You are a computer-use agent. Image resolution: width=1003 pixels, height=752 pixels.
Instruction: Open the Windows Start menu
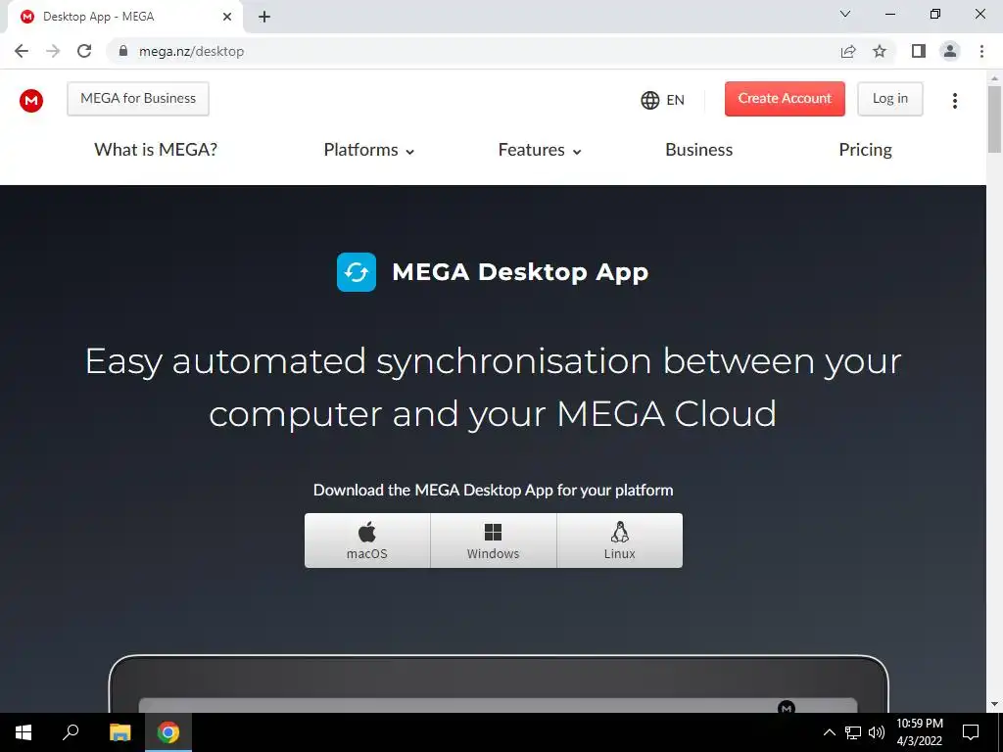pyautogui.click(x=24, y=732)
